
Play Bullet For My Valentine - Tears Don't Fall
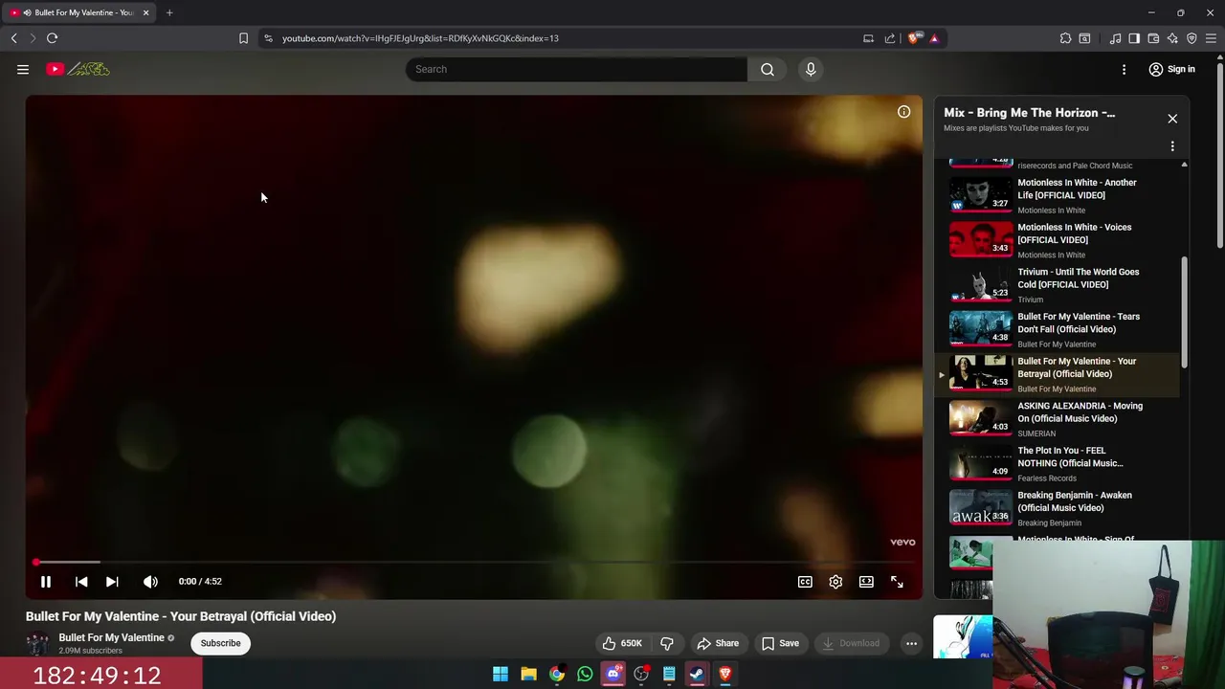point(1058,329)
